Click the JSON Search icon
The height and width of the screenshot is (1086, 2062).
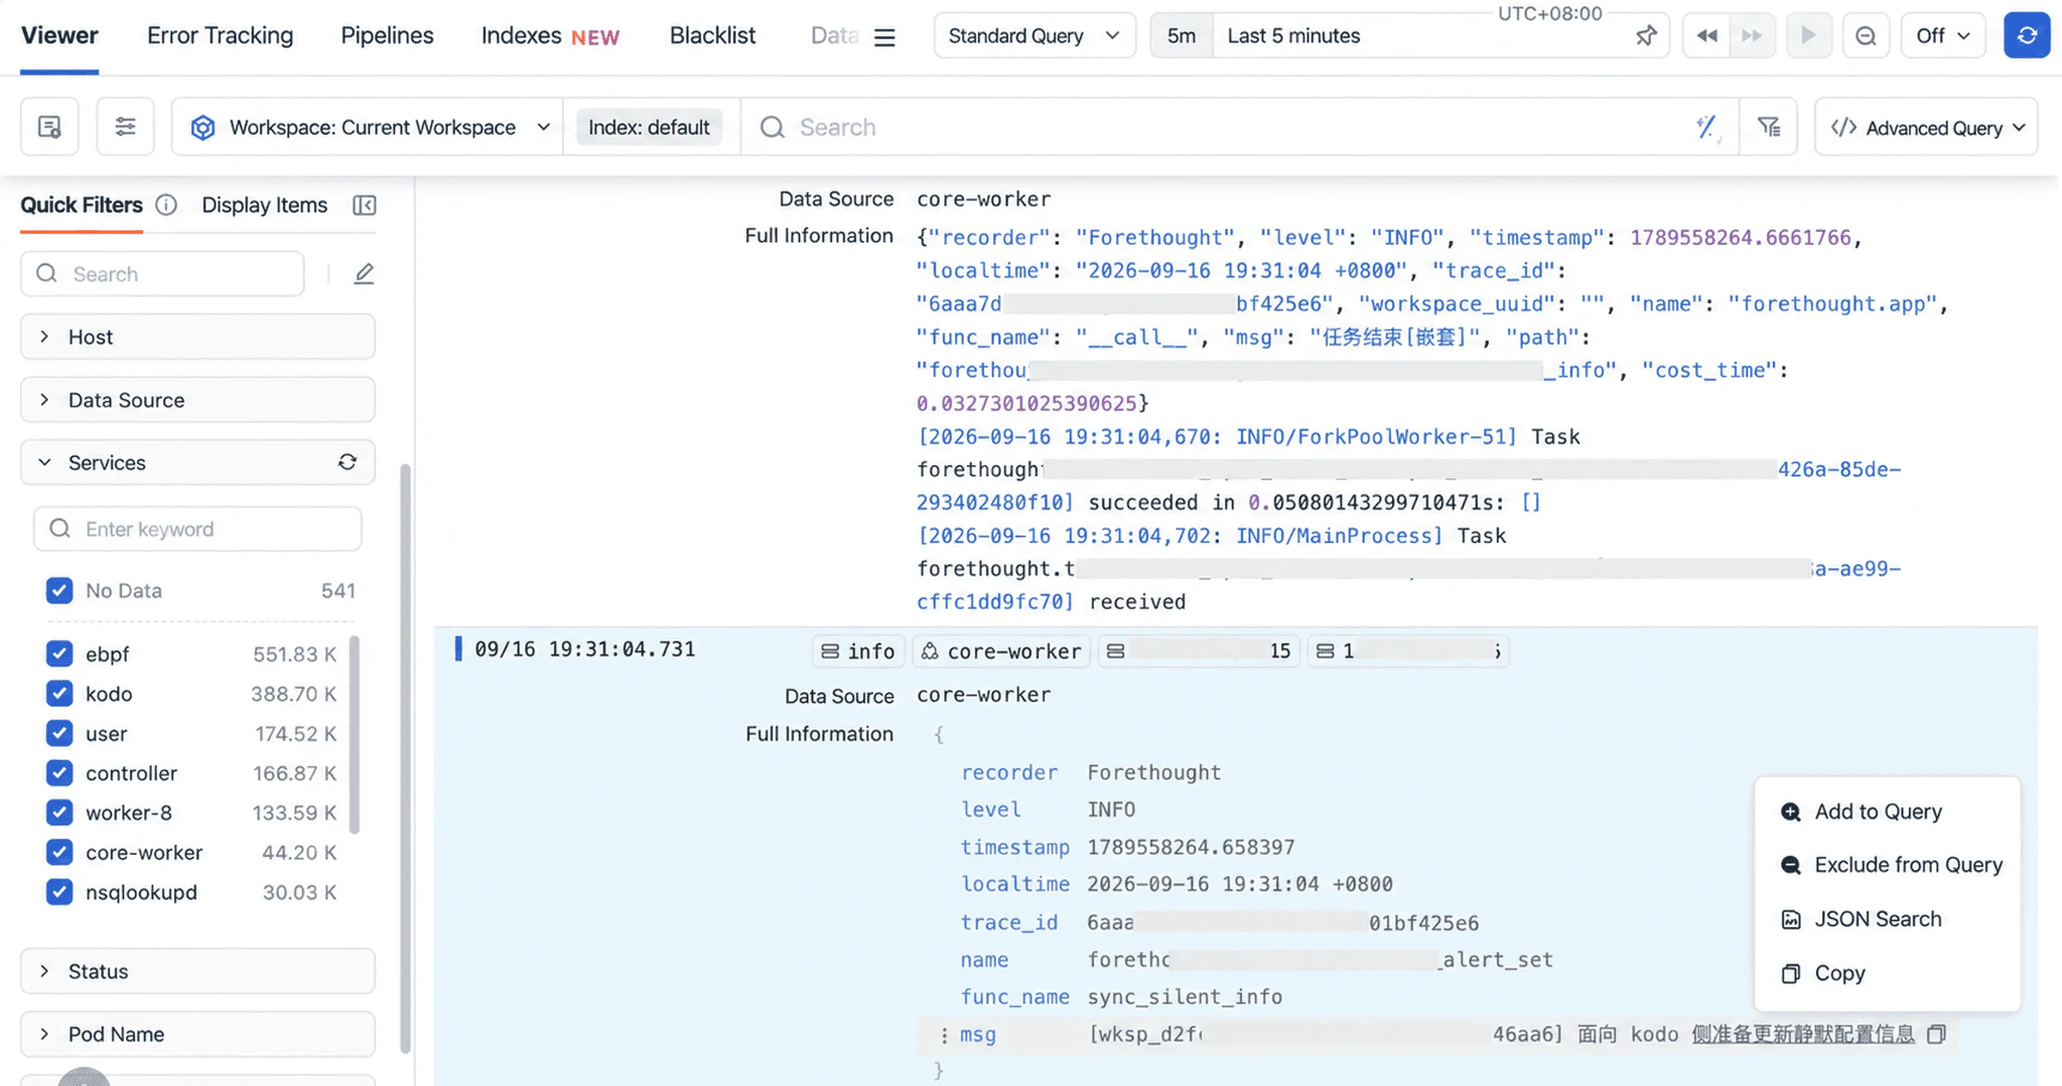coord(1790,920)
